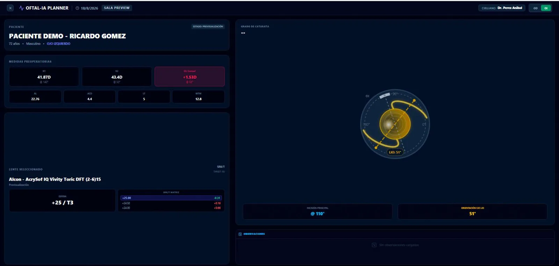This screenshot has height=266, width=559.
Task: Select the OI eye toggle
Action: click(x=546, y=8)
